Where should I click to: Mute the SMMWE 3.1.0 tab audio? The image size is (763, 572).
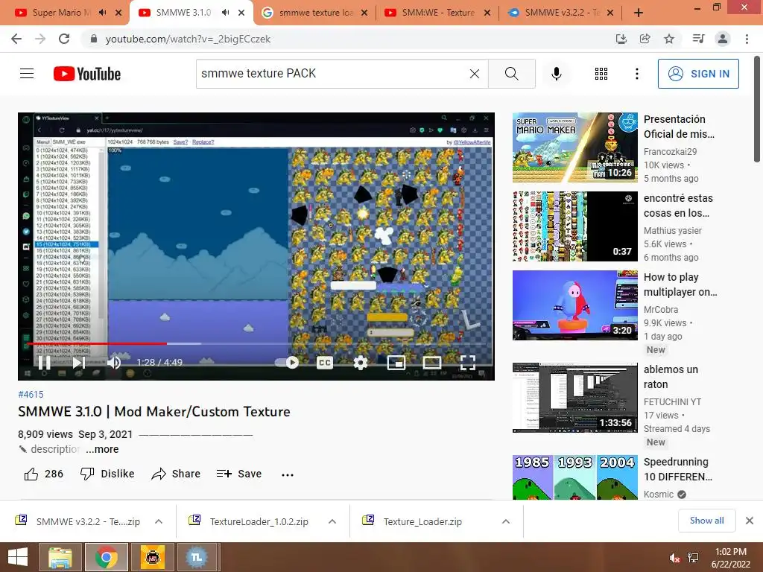point(225,13)
